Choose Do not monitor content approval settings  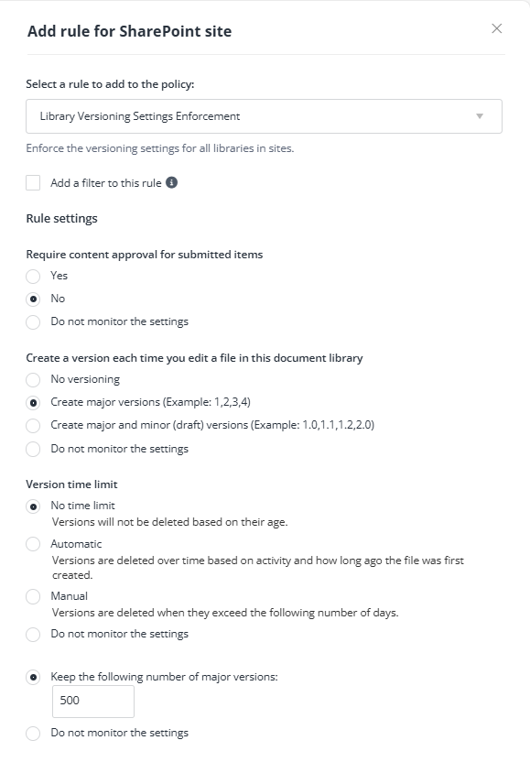click(x=33, y=321)
